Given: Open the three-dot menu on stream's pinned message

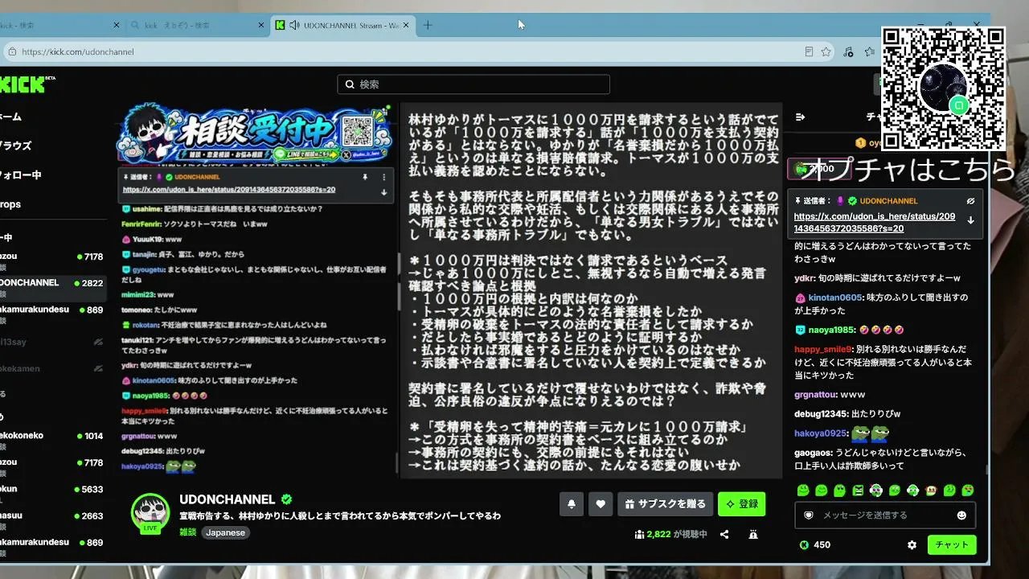Looking at the screenshot, I should point(383,177).
